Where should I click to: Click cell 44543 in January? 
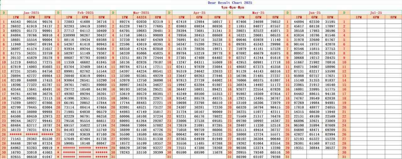(x=15, y=22)
